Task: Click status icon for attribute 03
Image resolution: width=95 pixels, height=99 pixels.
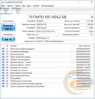Action: pos(3,54)
